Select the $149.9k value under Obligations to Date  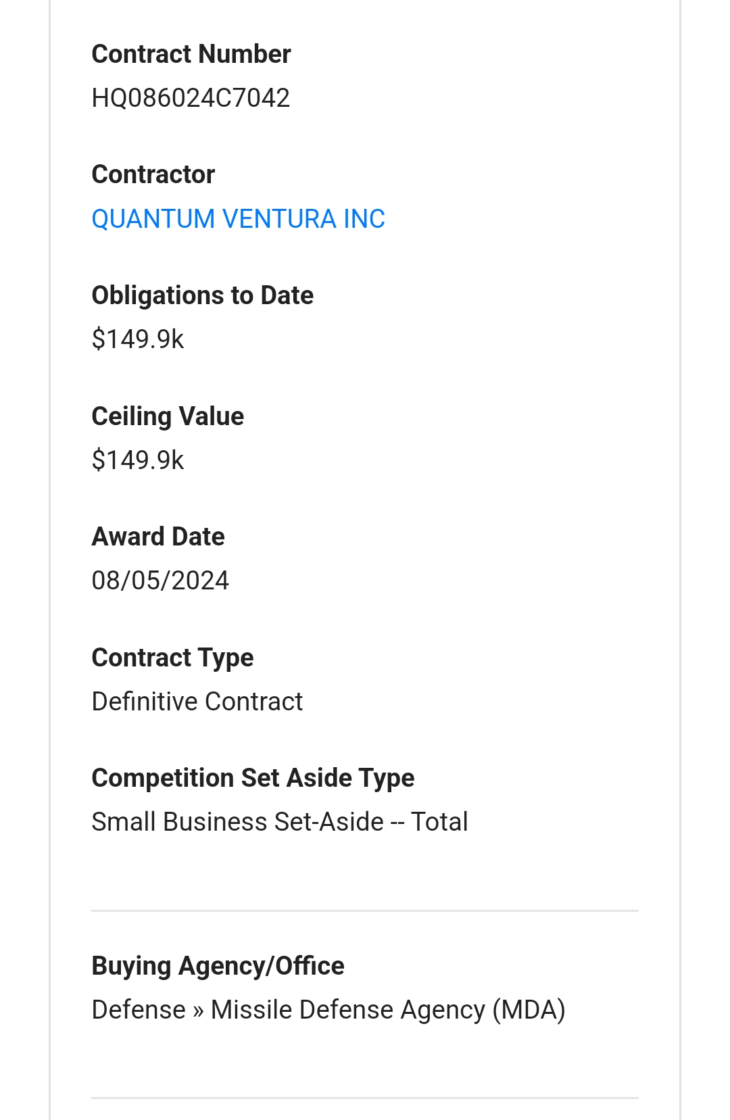[138, 339]
